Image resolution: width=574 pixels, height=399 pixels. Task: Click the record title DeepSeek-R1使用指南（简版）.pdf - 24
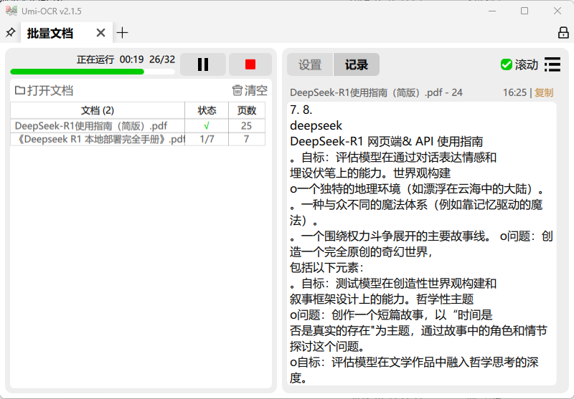376,92
